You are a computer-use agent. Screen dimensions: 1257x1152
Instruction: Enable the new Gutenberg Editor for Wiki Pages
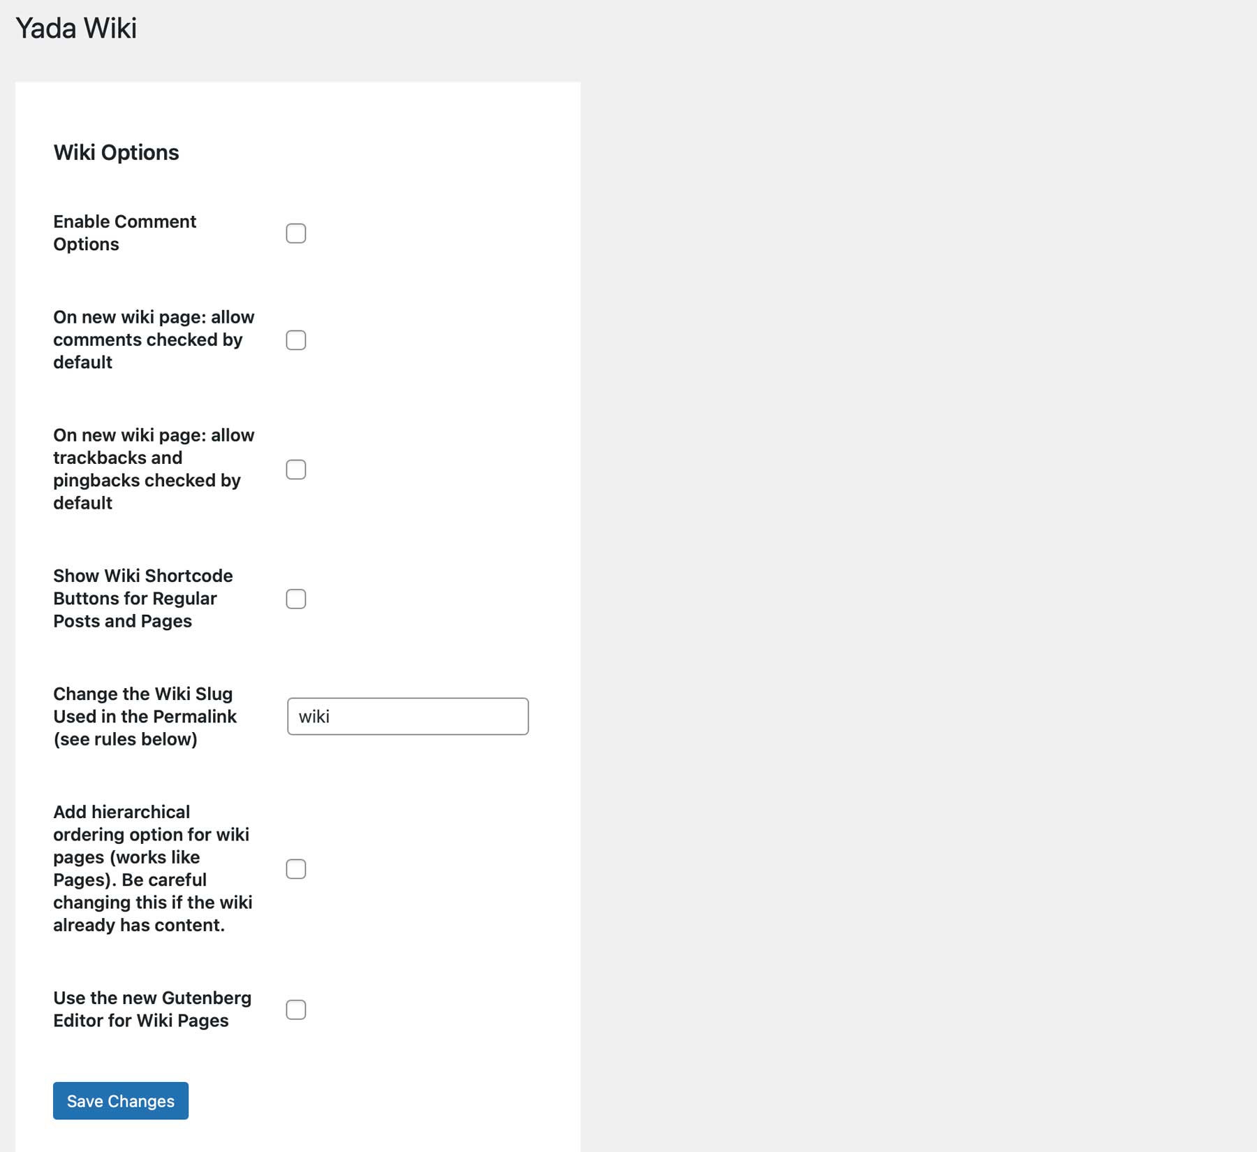point(296,1009)
